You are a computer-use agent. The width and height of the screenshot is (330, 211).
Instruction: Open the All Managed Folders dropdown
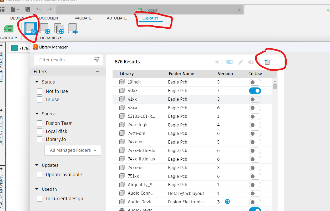pos(73,150)
